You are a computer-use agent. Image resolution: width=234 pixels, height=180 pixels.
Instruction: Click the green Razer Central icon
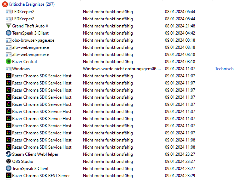tap(9, 62)
